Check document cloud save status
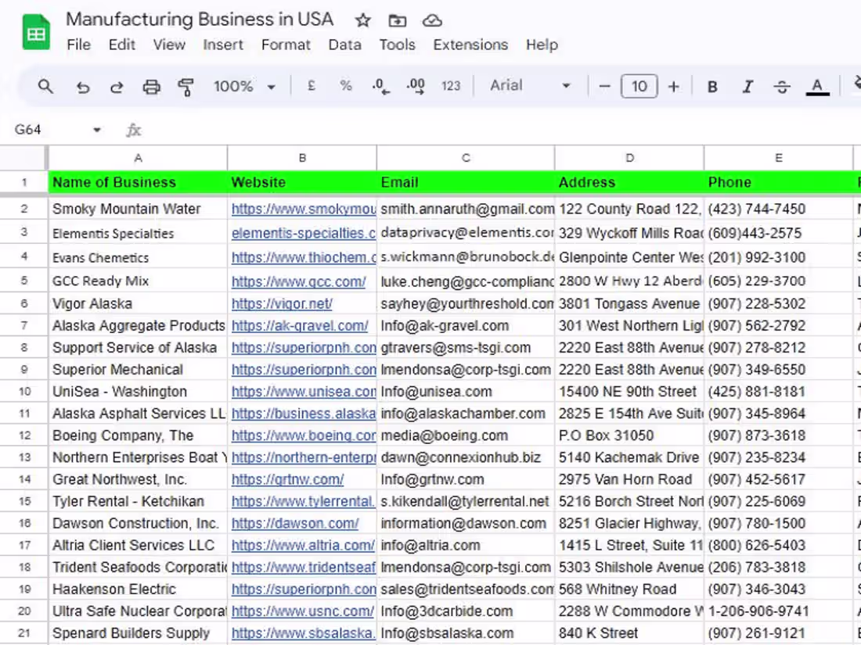 pyautogui.click(x=432, y=20)
